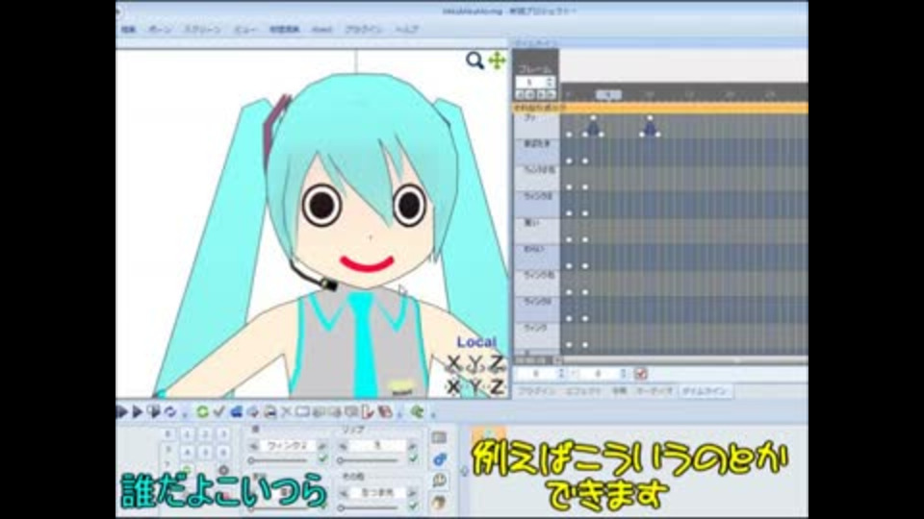The image size is (924, 519).
Task: Open dropdown arrow after loop icon
Action: coord(185,414)
